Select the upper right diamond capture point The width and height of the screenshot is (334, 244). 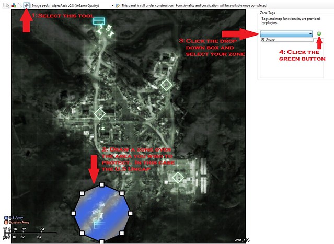pyautogui.click(x=166, y=85)
